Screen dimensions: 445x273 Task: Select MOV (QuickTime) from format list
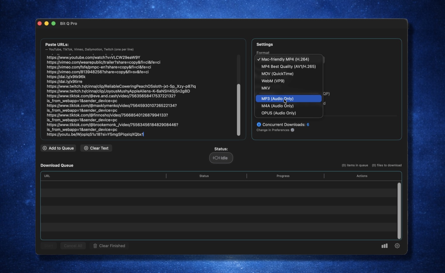point(289,74)
